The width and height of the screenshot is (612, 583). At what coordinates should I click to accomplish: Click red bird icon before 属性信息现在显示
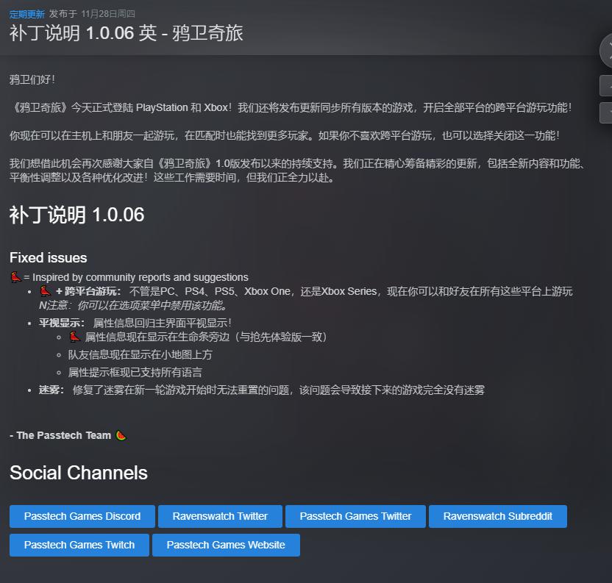tap(74, 337)
